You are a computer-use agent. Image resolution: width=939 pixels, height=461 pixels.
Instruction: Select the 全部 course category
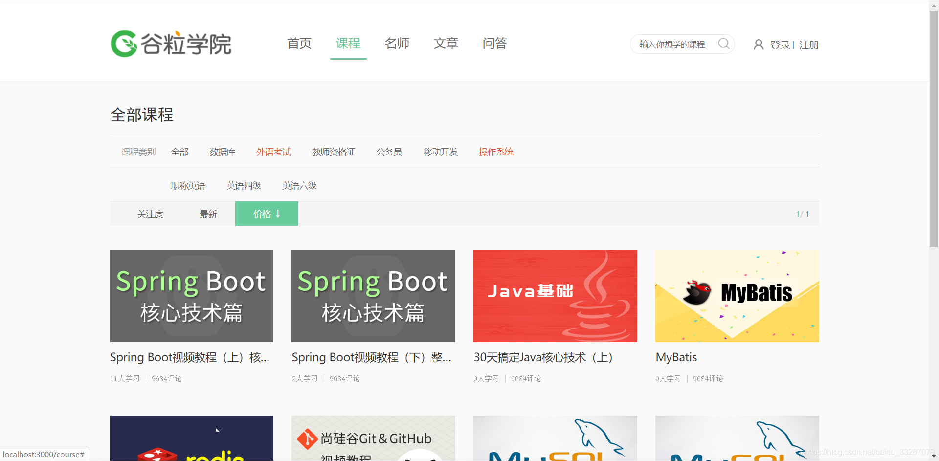(x=180, y=152)
